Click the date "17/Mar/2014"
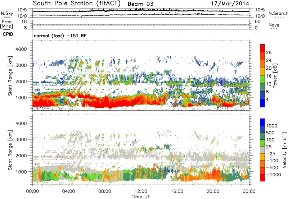This screenshot has width=288, height=199. 230,3
